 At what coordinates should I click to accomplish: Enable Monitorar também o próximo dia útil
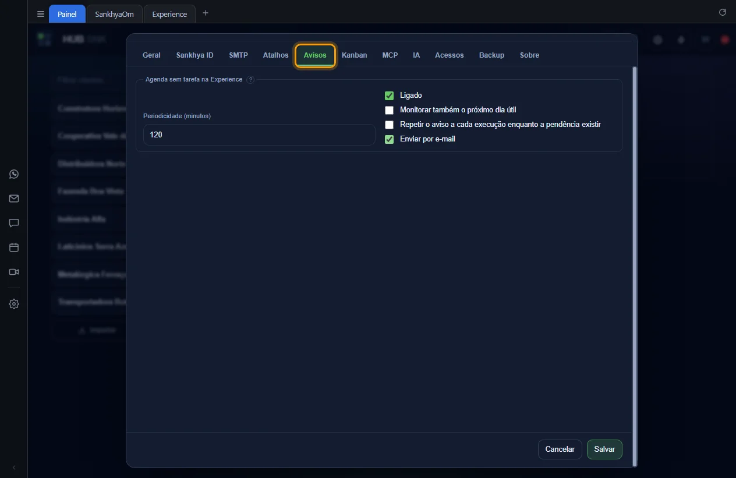(389, 110)
